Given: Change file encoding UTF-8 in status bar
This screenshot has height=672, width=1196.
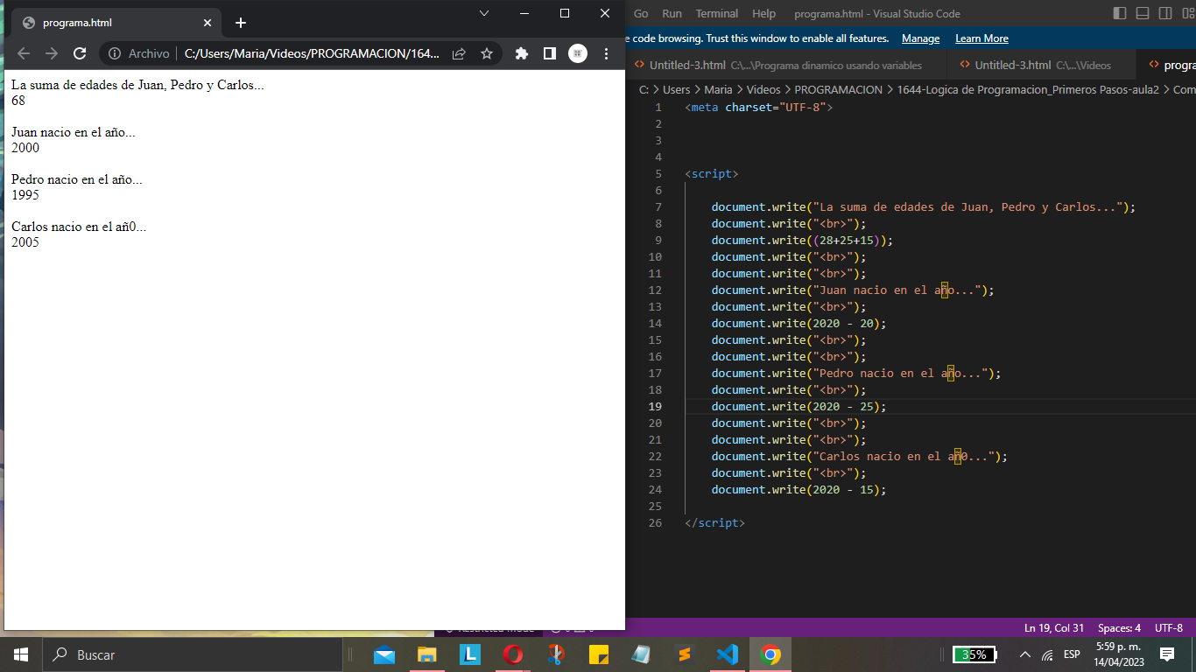Looking at the screenshot, I should [x=1168, y=628].
